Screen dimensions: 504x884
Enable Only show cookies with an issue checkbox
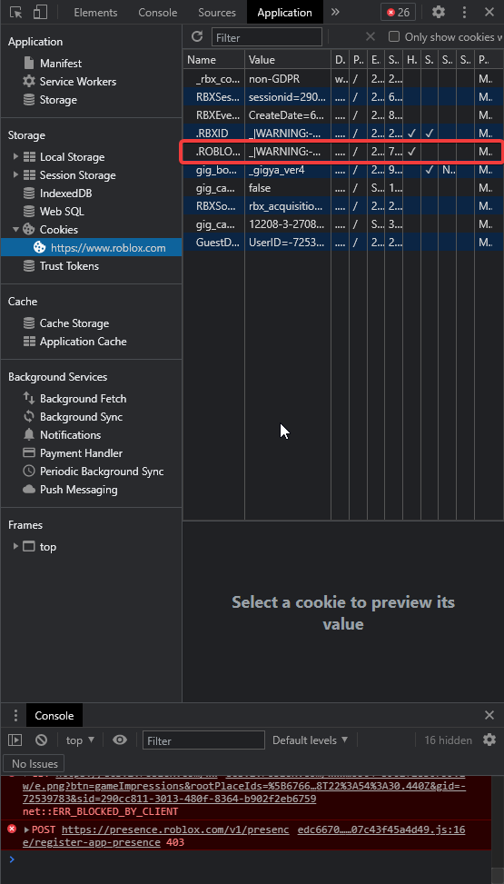tap(394, 36)
